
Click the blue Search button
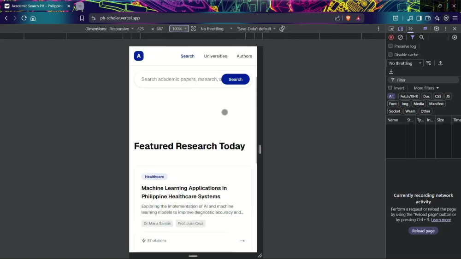point(236,79)
